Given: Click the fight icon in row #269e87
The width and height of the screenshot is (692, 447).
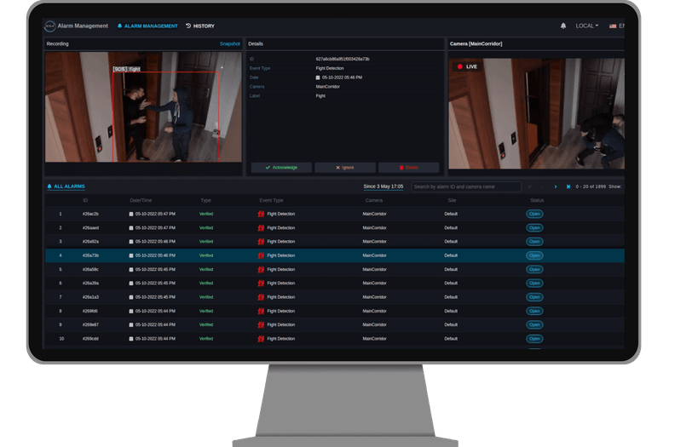Looking at the screenshot, I should (x=261, y=325).
